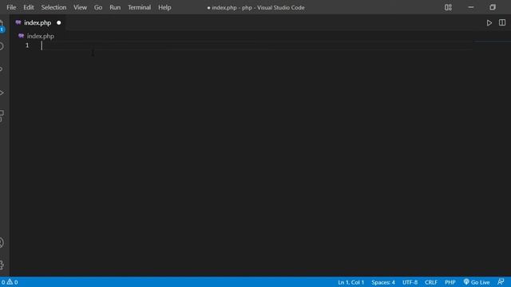This screenshot has height=287, width=511.
Task: Open the Extensions view
Action: pyautogui.click(x=2, y=116)
